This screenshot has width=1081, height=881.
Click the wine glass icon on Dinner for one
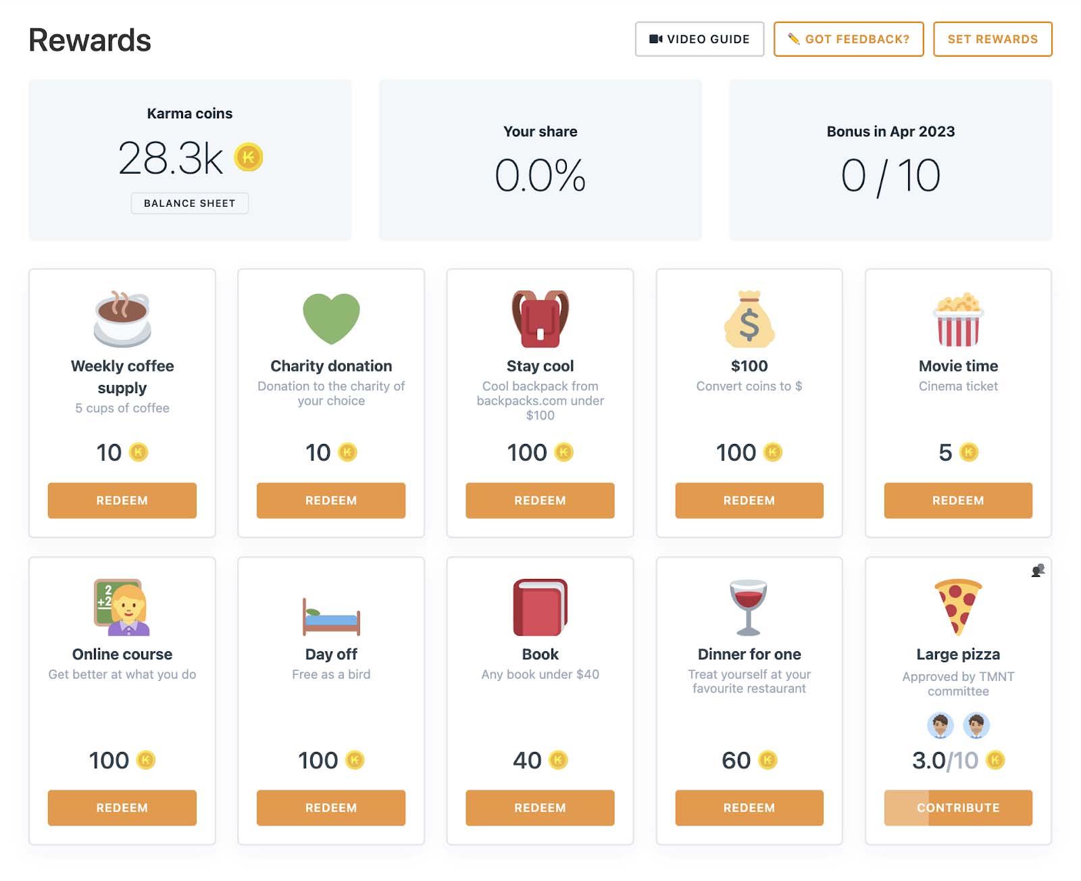tap(749, 607)
